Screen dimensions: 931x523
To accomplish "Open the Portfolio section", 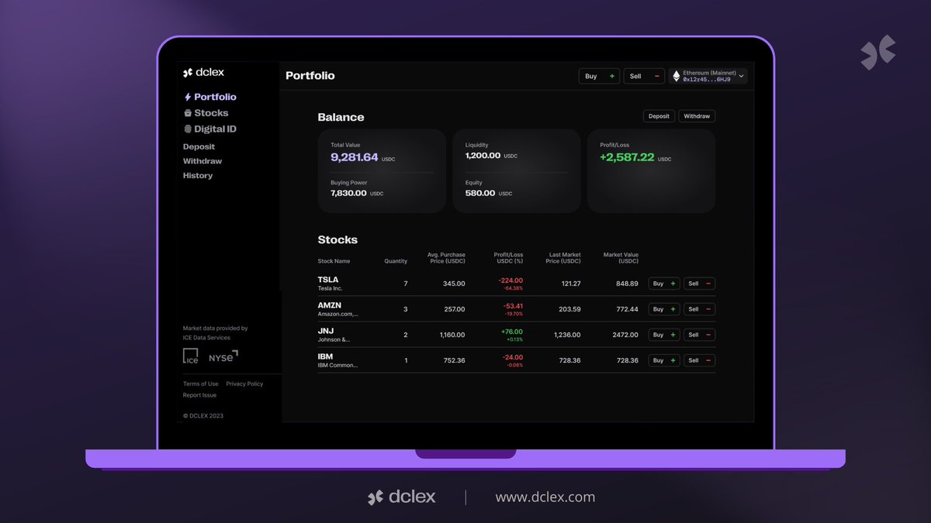I will 215,97.
